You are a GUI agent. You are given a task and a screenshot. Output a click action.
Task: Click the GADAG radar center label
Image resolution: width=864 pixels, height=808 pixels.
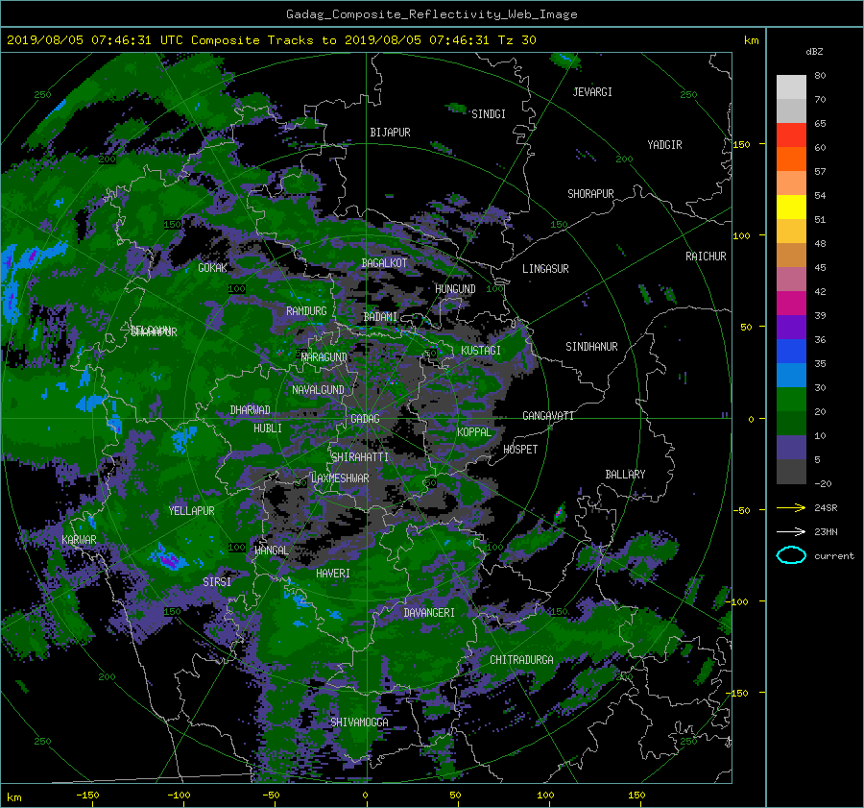[365, 419]
